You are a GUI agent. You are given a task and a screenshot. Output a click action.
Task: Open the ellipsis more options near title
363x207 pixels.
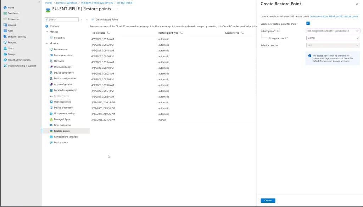(117, 9)
